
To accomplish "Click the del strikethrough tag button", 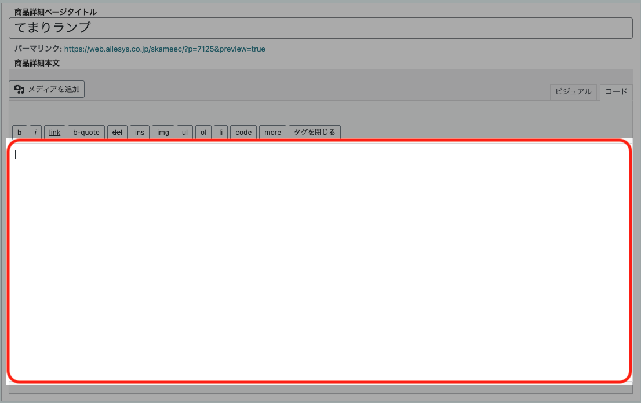I will 117,133.
